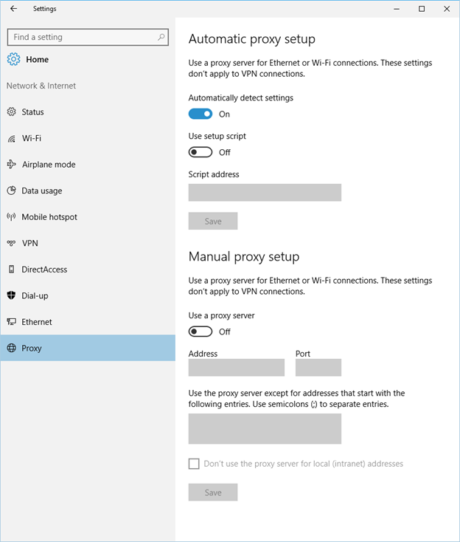The image size is (460, 542).
Task: Check Don't use proxy for local addresses
Action: tap(194, 464)
